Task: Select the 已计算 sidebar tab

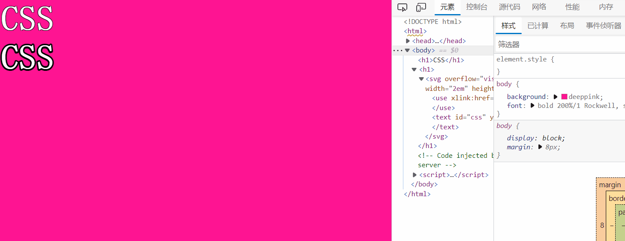Action: coord(538,26)
